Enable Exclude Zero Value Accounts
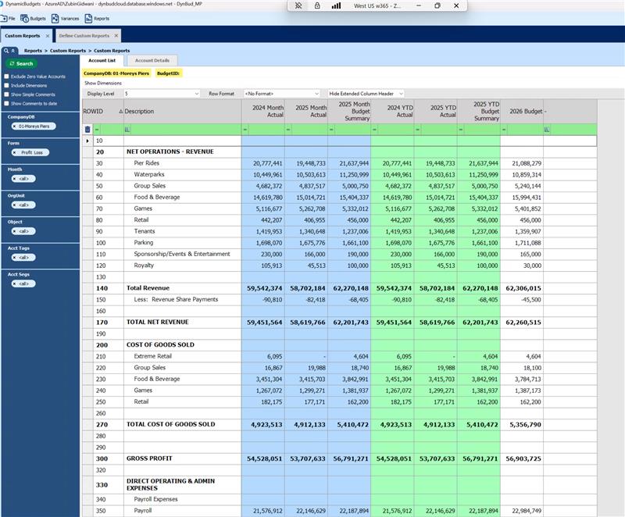625x517 pixels. (6, 77)
